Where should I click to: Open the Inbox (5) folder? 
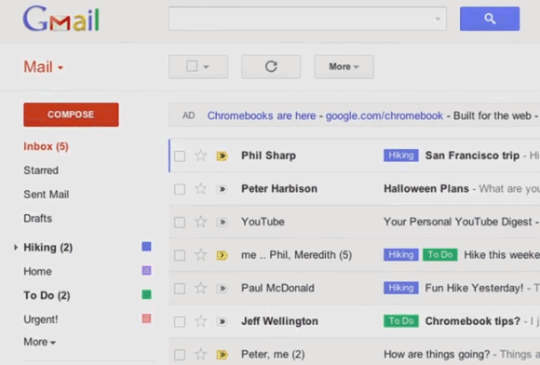(x=47, y=146)
